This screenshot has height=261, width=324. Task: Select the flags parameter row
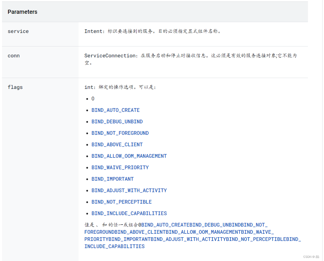tap(15, 87)
